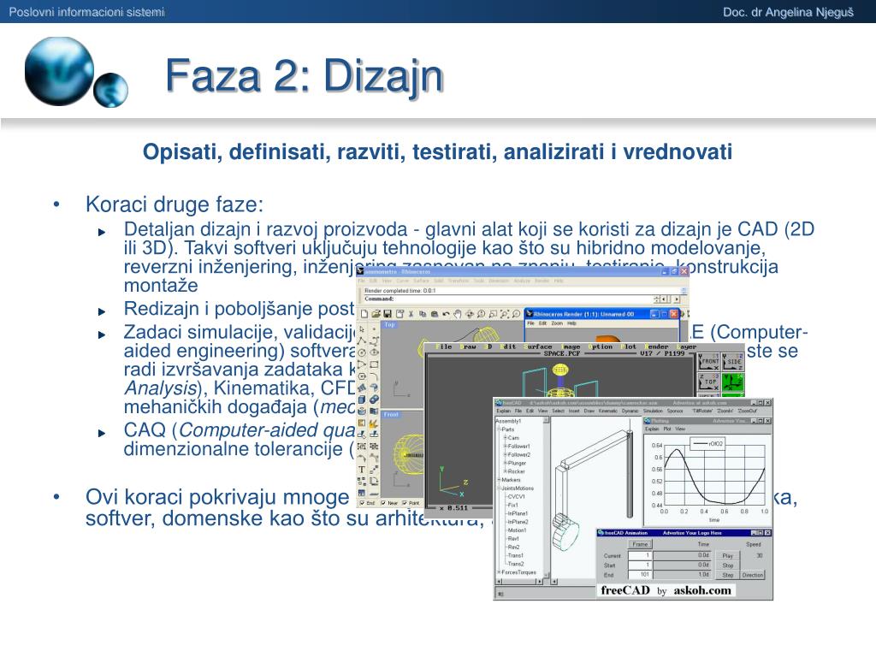Expand the Plunger node in freeCAD tree
876x657 pixels.
coord(505,463)
